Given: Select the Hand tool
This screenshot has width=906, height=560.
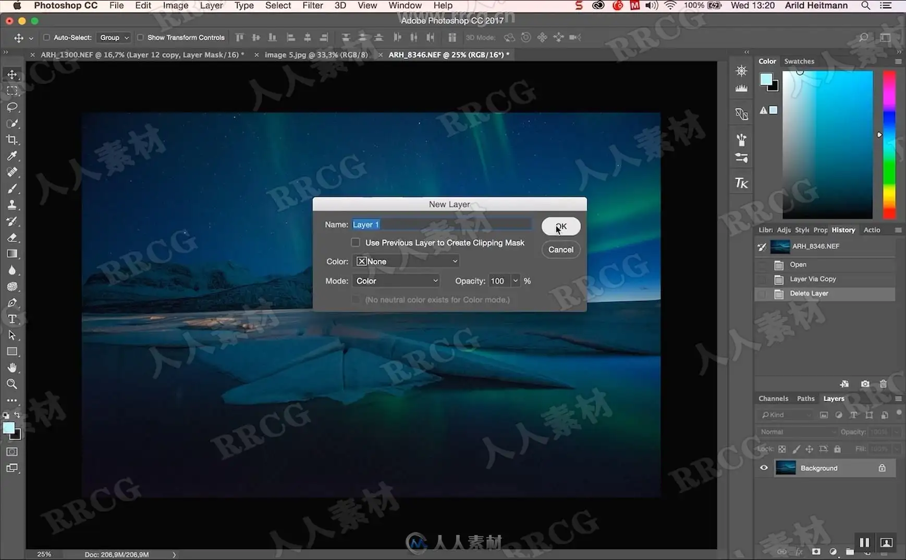Looking at the screenshot, I should pos(12,368).
